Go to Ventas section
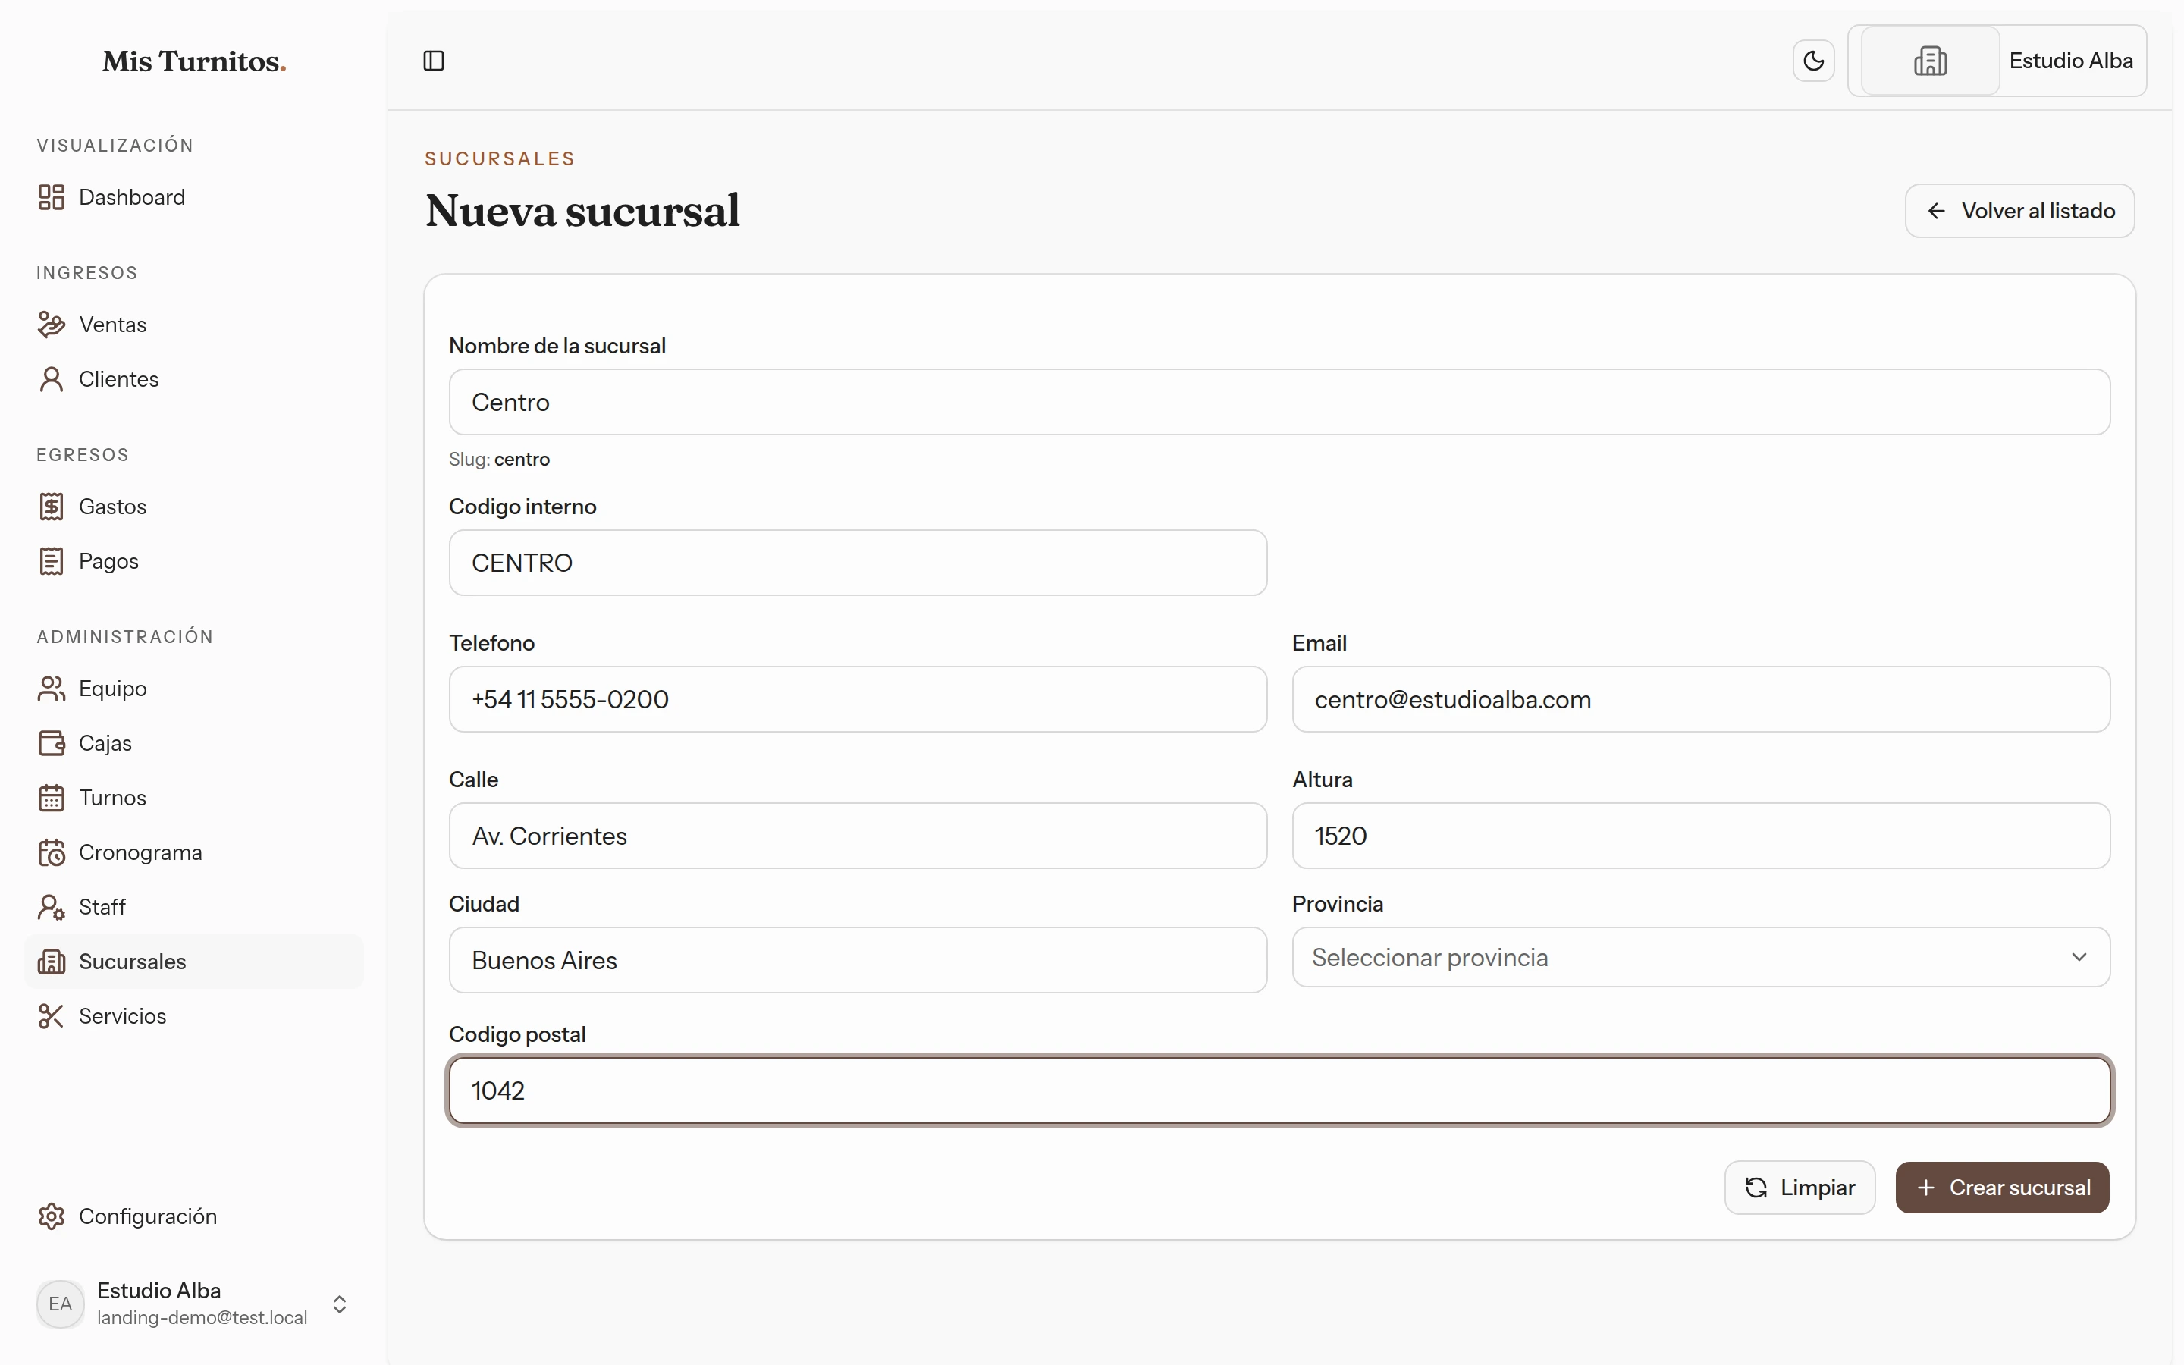This screenshot has width=2184, height=1365. (194, 324)
